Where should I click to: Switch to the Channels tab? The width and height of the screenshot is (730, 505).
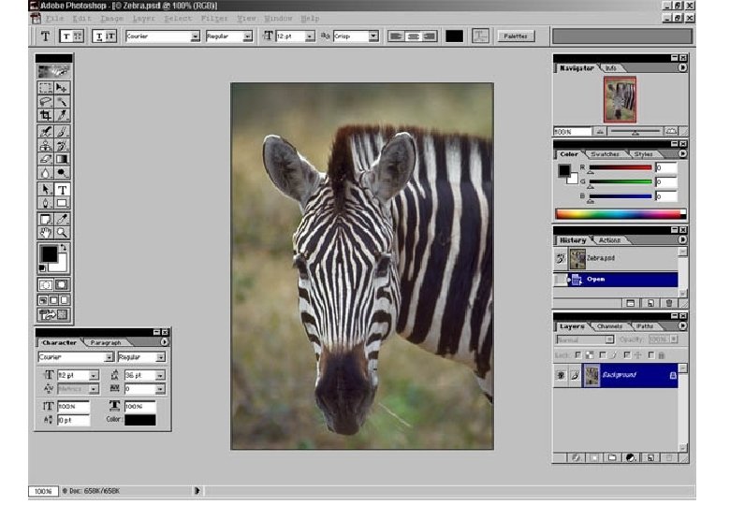point(609,326)
